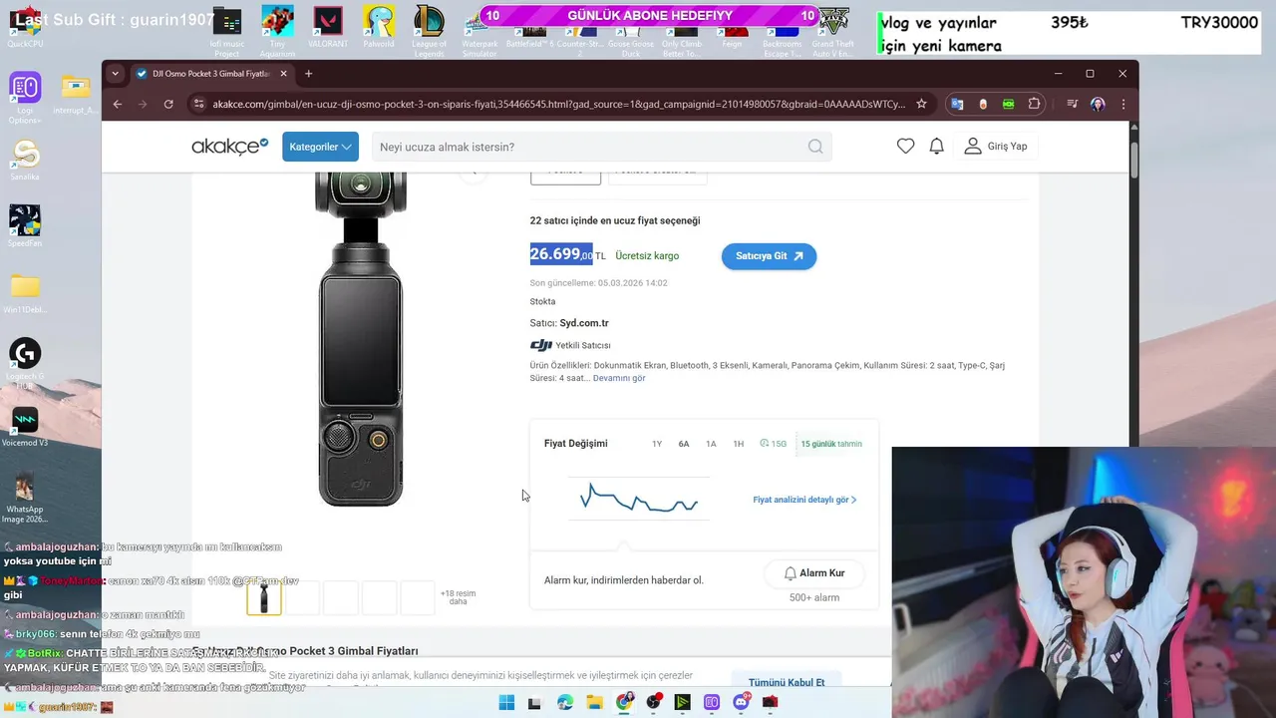Select the 1Y price history range

657,444
